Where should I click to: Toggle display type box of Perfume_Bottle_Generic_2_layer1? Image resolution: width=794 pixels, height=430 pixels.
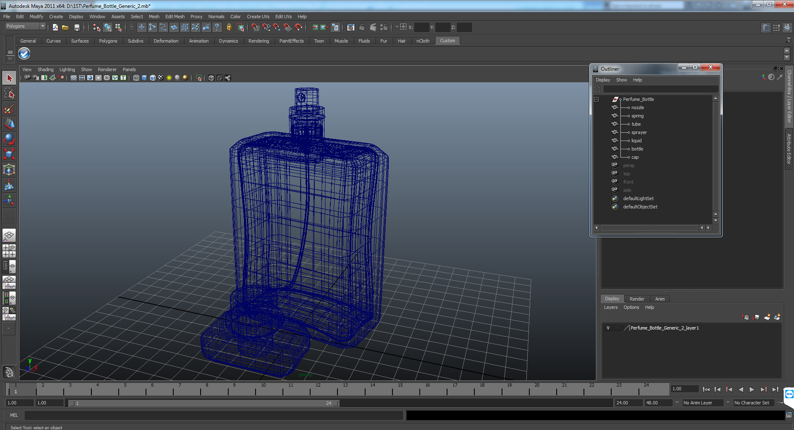[x=617, y=328]
